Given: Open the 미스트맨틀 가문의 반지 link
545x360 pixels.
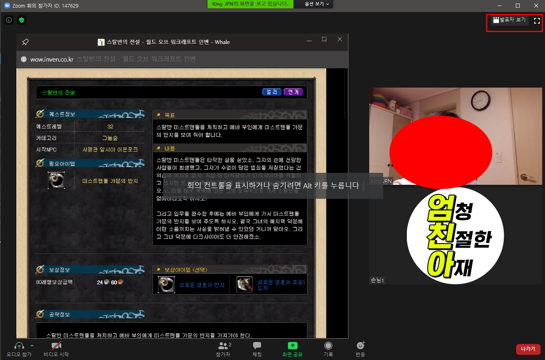Looking at the screenshot, I should pyautogui.click(x=110, y=181).
